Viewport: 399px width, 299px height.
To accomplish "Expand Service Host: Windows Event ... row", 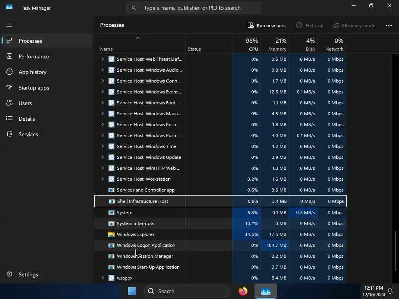I will click(102, 92).
